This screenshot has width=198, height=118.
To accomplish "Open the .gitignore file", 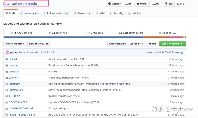I will 15,84.
